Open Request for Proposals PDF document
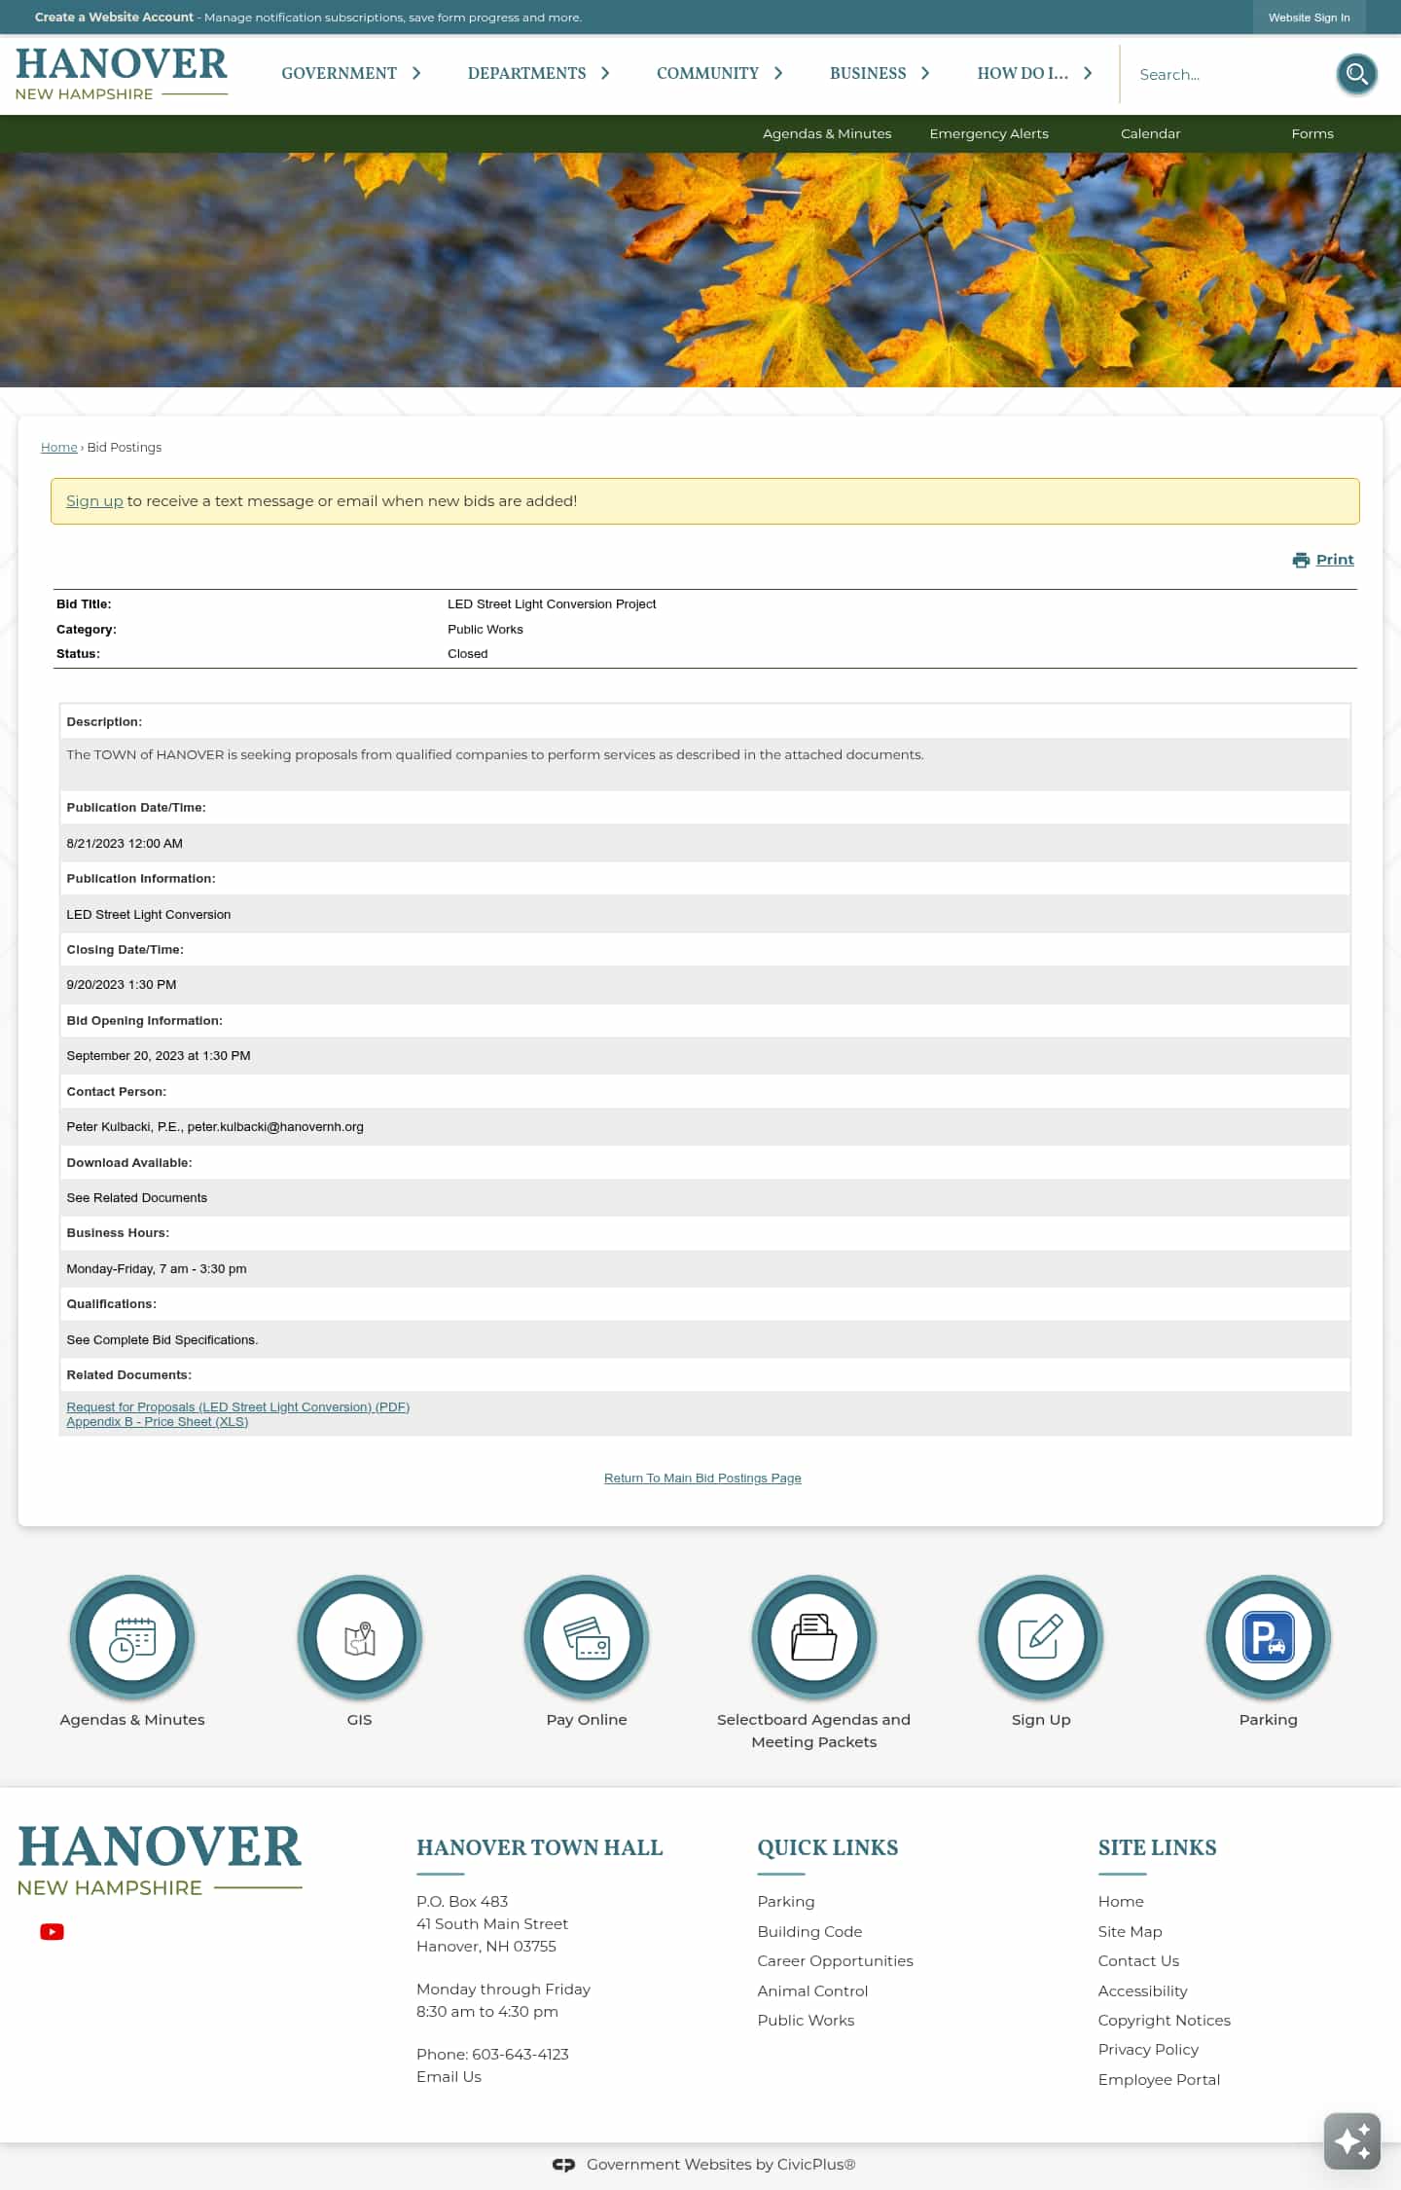 click(238, 1407)
